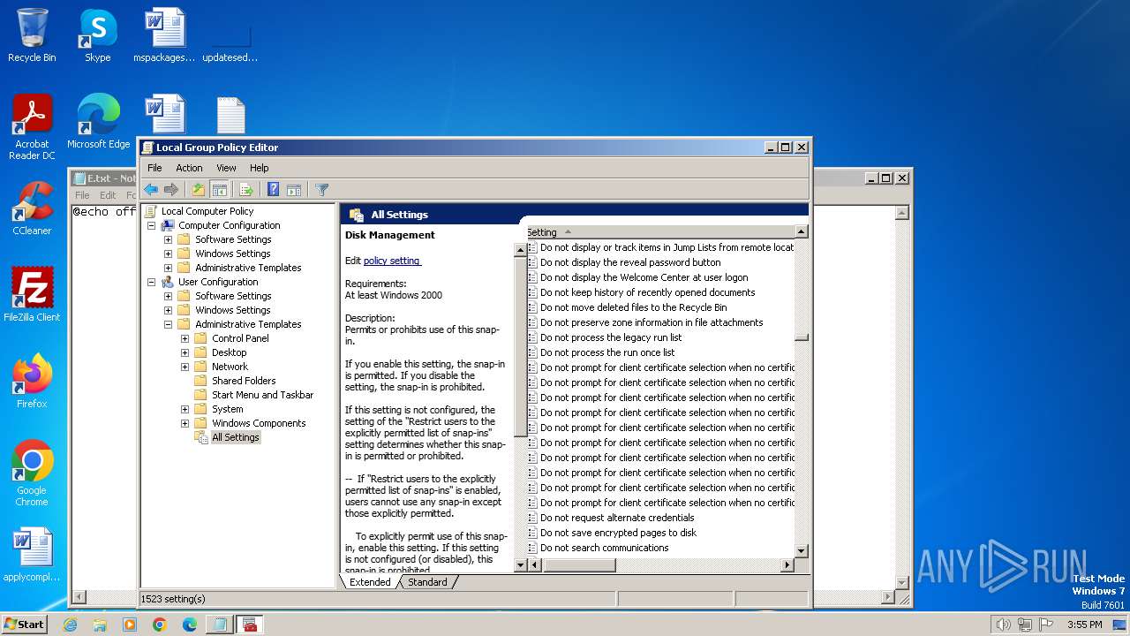Expand the Windows Components tree node

click(185, 423)
